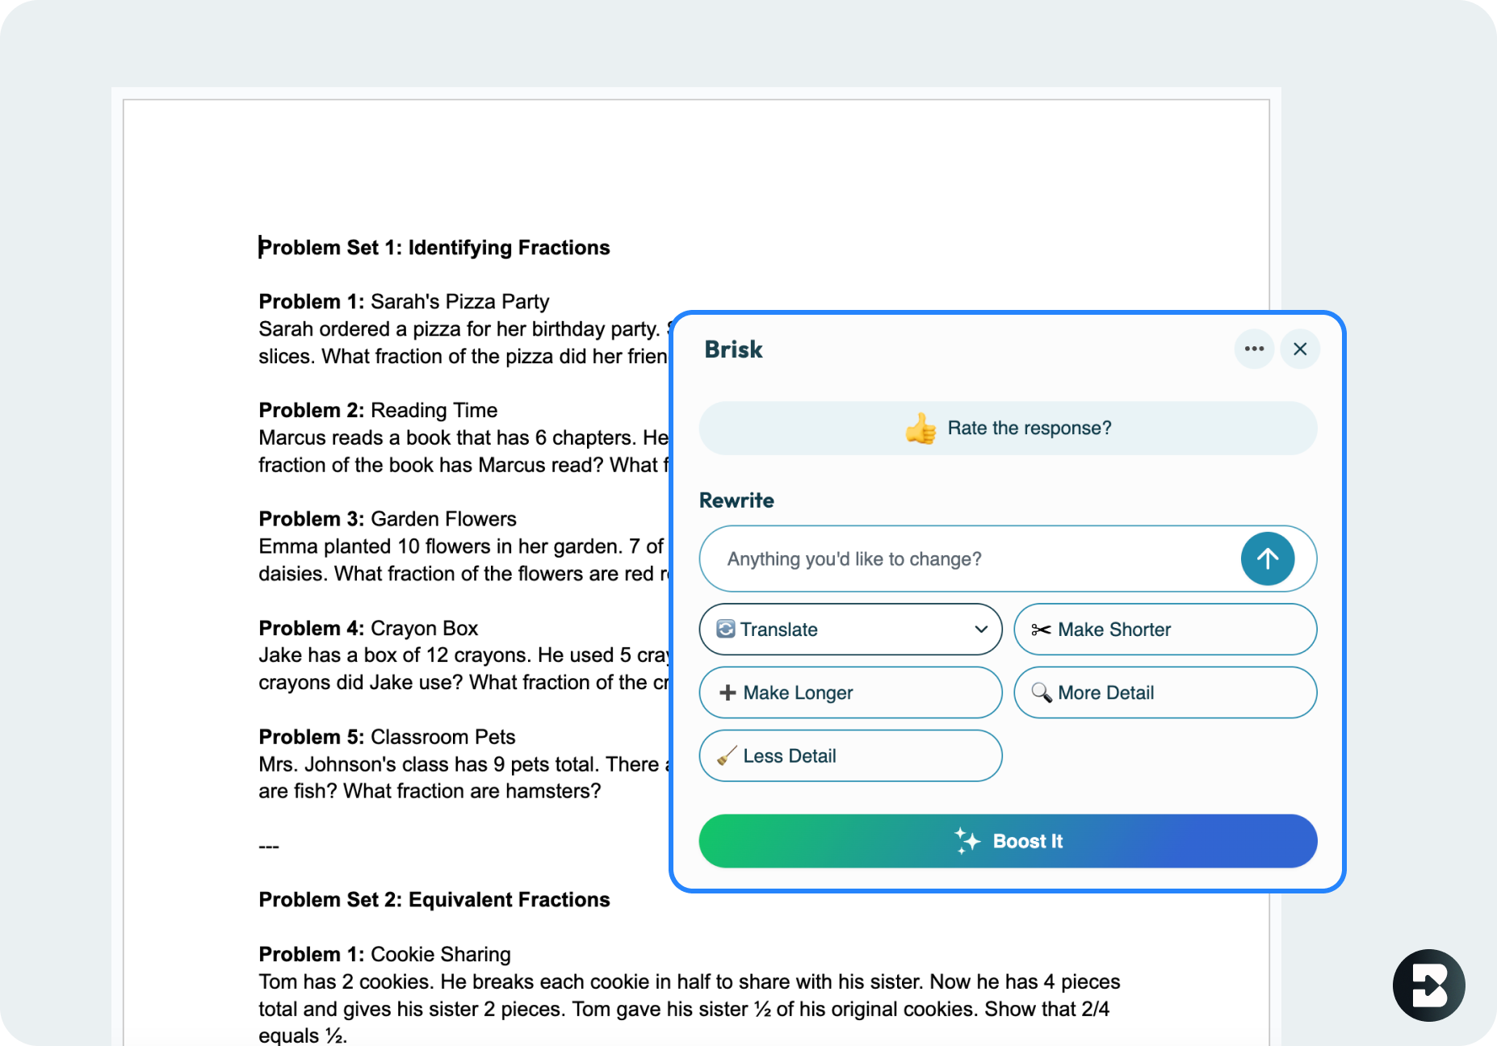Click the 'are fish? What fraction are hamsters?' sentence
1497x1046 pixels.
430,791
